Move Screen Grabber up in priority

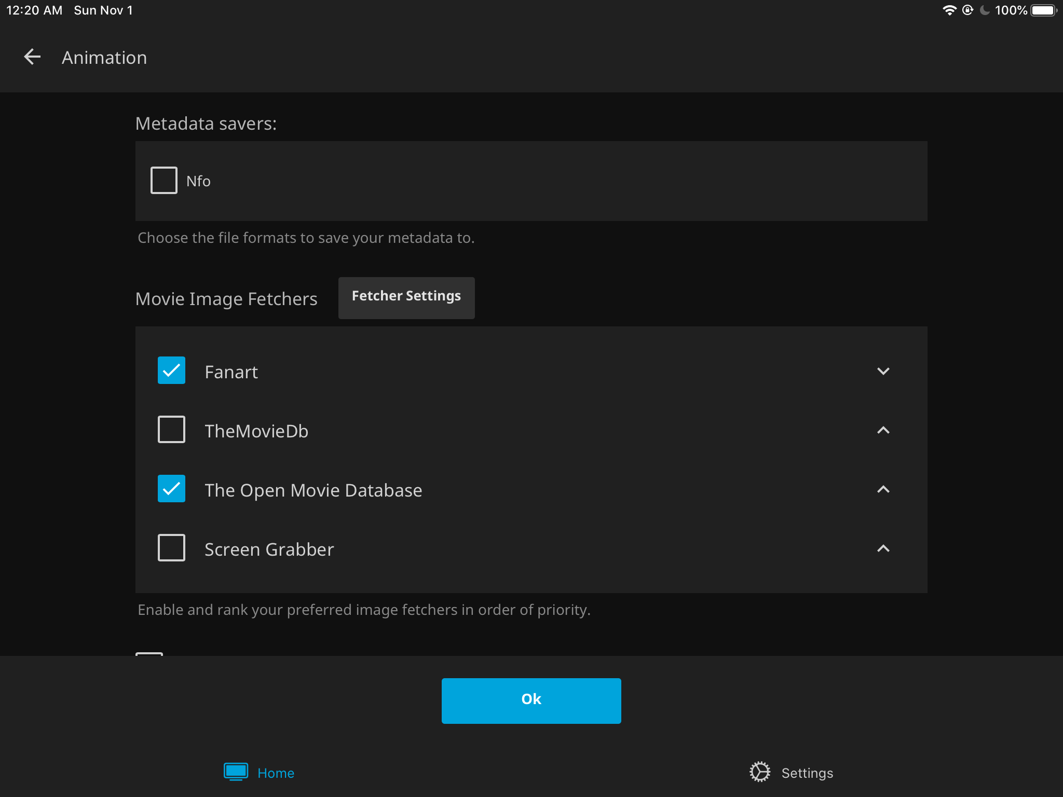(x=883, y=548)
